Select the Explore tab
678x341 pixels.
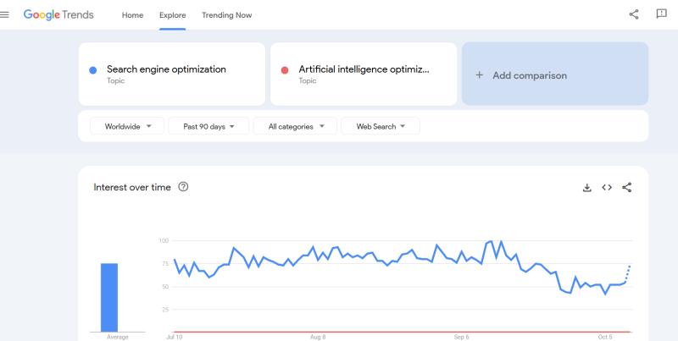tap(172, 15)
